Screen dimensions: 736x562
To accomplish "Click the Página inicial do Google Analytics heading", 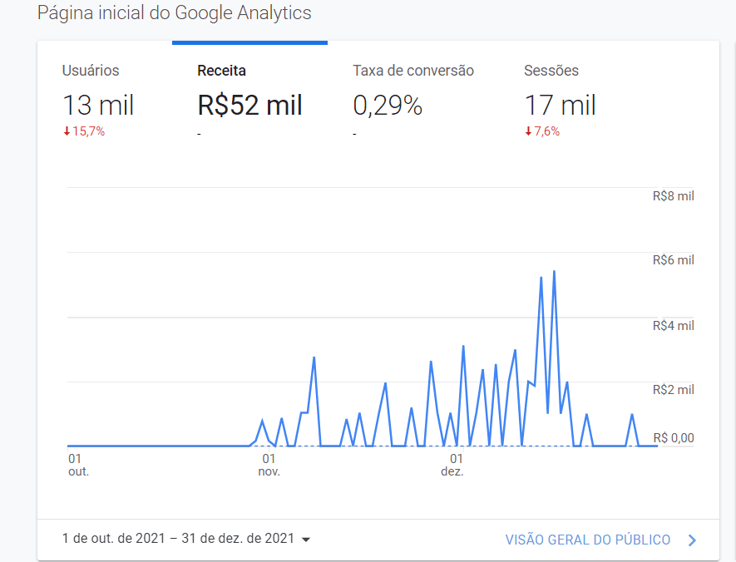I will click(175, 14).
